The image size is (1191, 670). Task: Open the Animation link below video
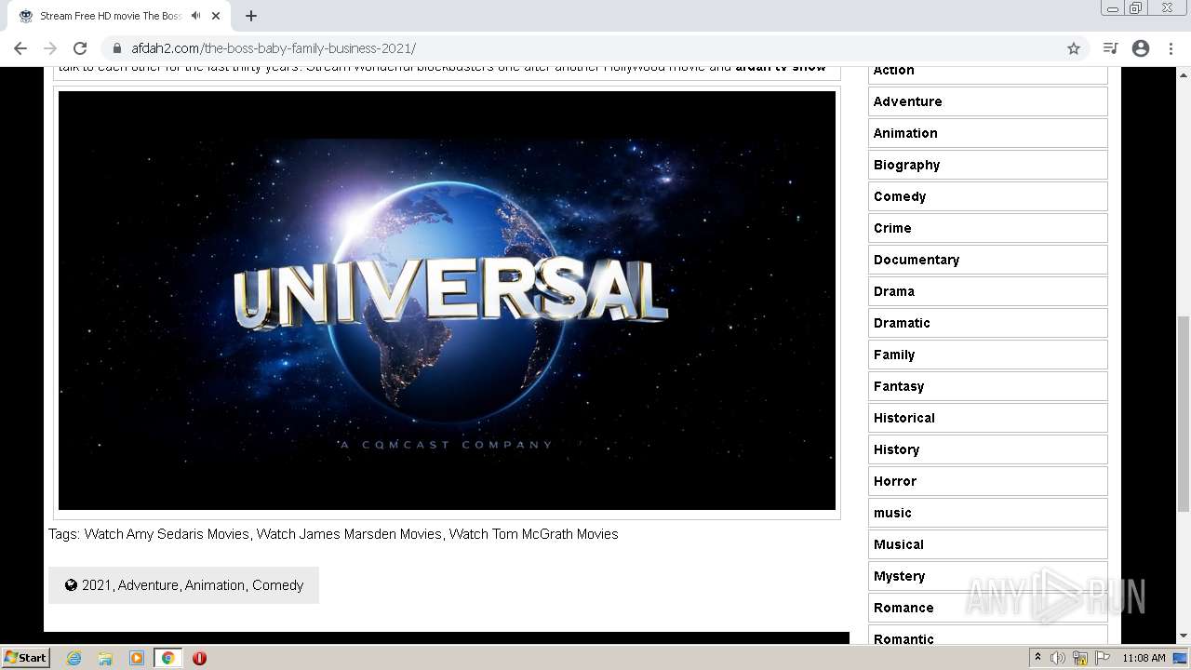tap(215, 585)
